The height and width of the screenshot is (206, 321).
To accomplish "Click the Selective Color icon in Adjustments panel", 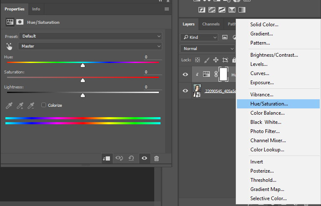I will click(232, 10).
